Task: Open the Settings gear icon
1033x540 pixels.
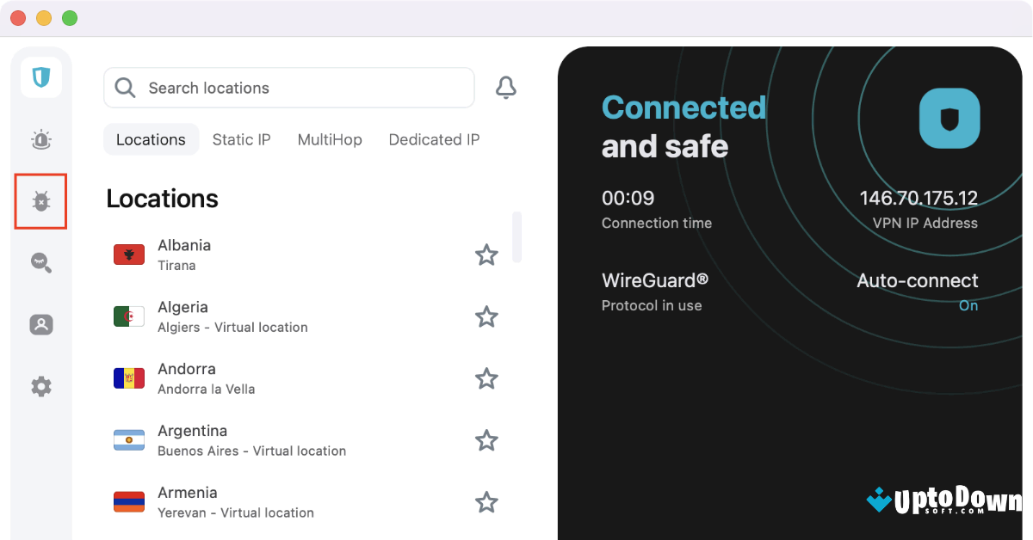Action: point(41,387)
